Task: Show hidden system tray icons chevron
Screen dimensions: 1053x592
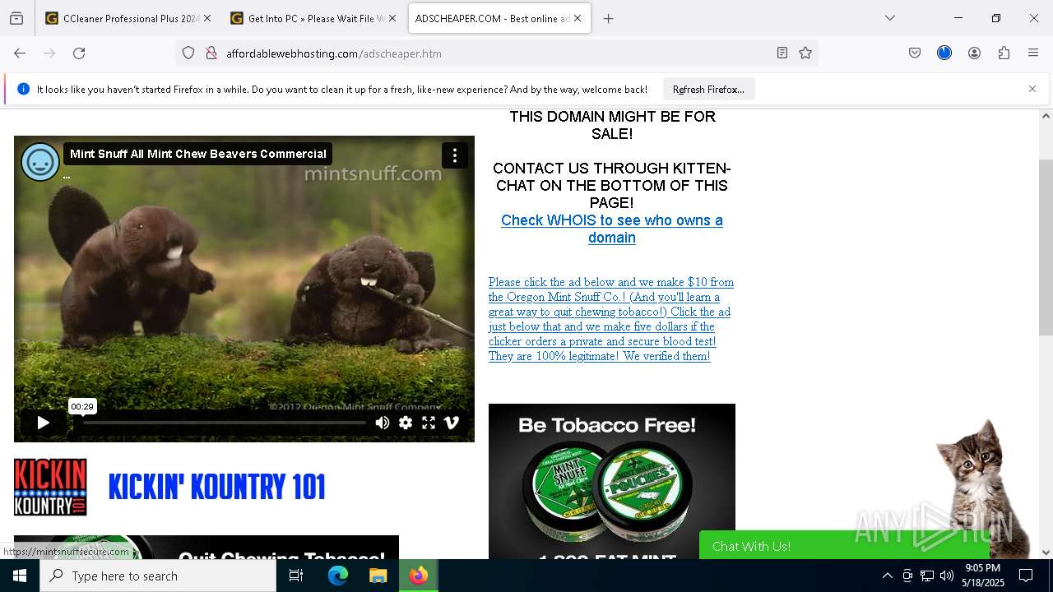Action: click(887, 576)
